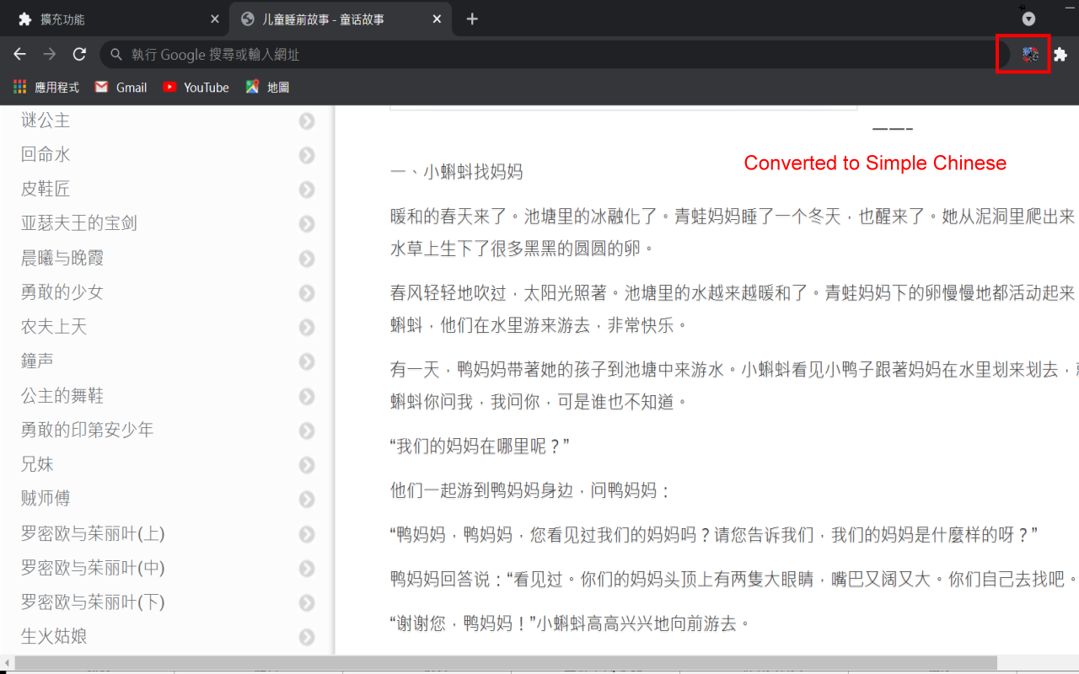Click the media control icon at top right
The width and height of the screenshot is (1079, 674).
[1028, 19]
